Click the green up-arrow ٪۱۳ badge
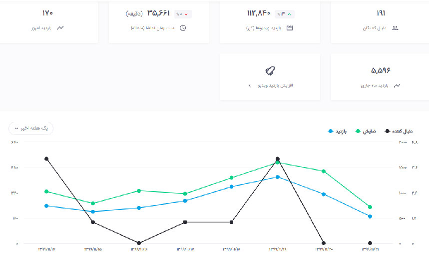 pos(284,14)
